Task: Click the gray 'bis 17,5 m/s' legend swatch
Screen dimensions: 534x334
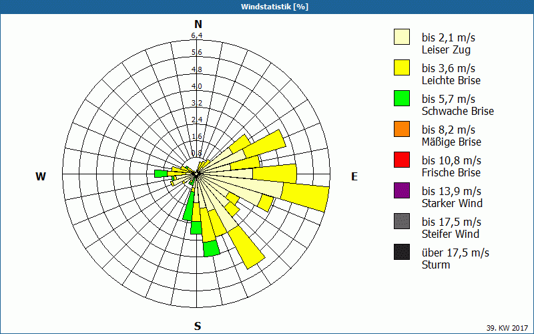Action: (x=402, y=221)
